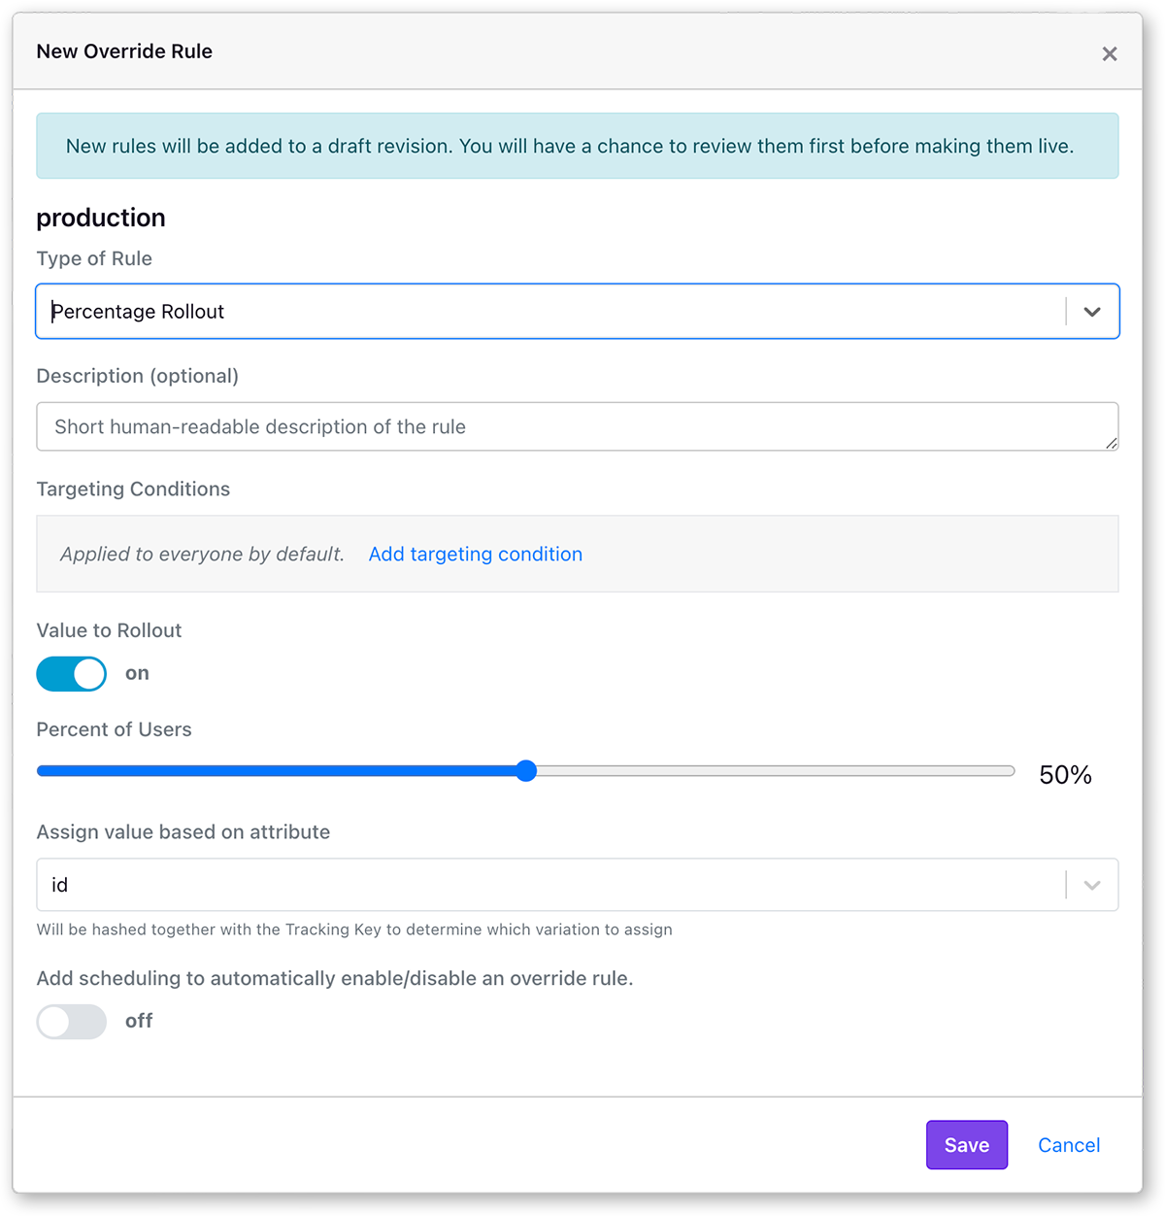
Task: Click the "off" label beside the scheduling toggle
Action: tap(139, 1021)
